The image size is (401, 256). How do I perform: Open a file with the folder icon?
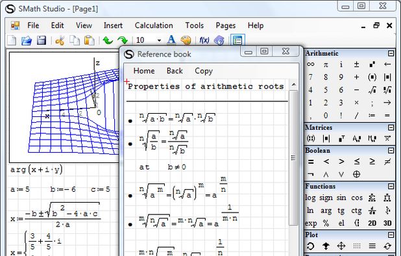coord(27,40)
